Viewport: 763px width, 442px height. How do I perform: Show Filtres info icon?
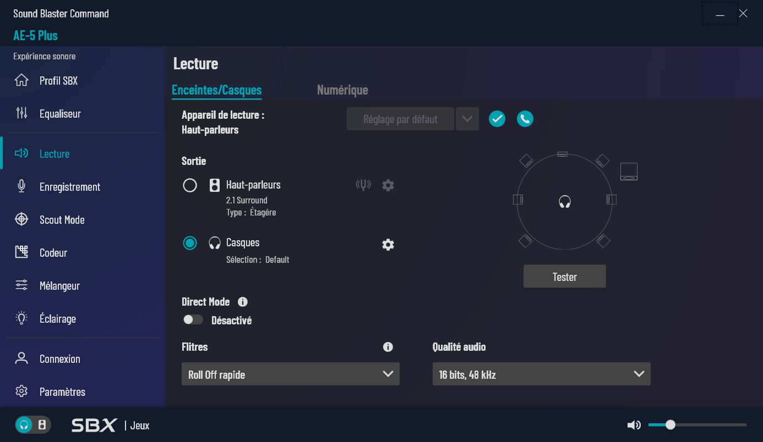[x=388, y=347]
